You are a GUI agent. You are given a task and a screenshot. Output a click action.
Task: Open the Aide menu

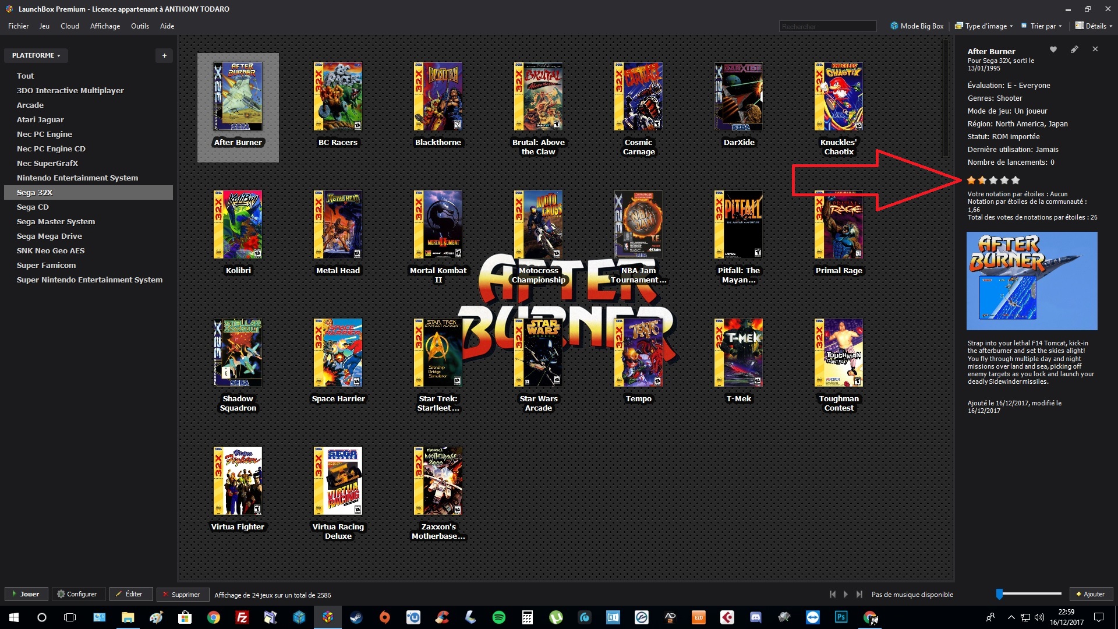click(x=167, y=26)
